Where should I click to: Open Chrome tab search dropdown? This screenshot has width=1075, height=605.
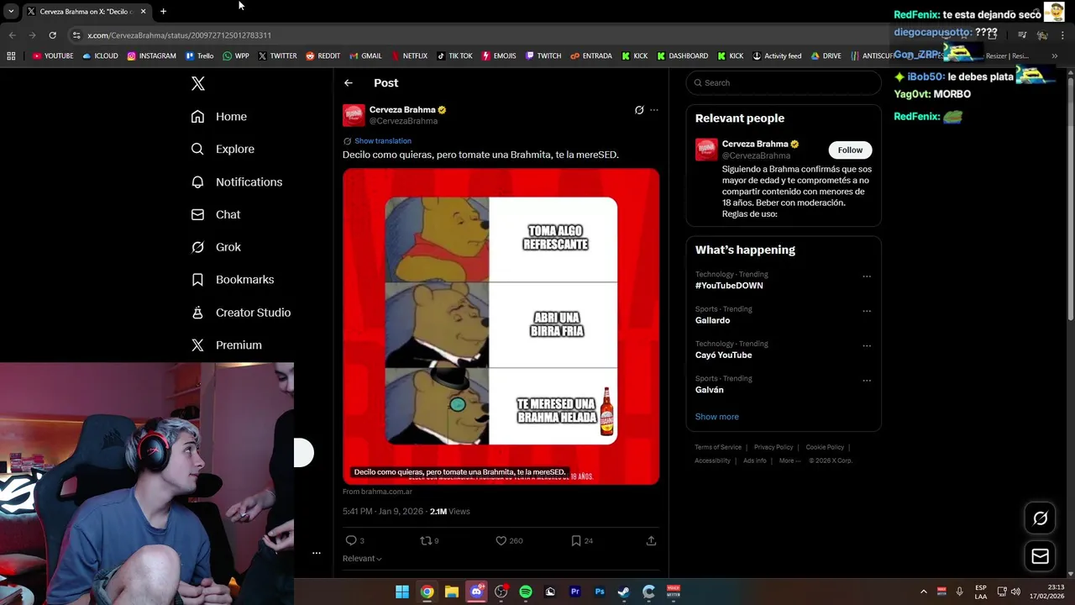coord(11,11)
